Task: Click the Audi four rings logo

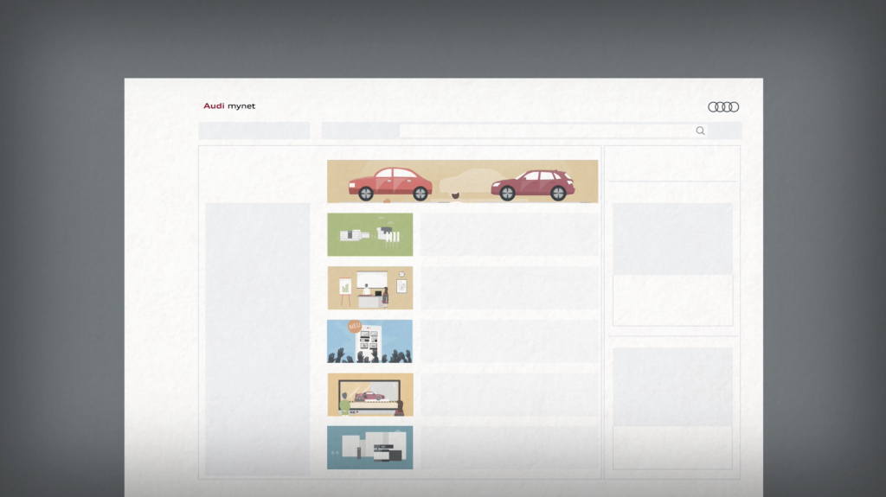Action: (x=723, y=107)
